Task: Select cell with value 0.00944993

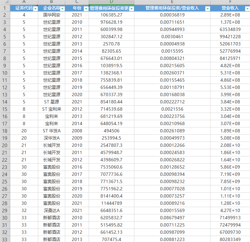Action: pyautogui.click(x=172, y=30)
